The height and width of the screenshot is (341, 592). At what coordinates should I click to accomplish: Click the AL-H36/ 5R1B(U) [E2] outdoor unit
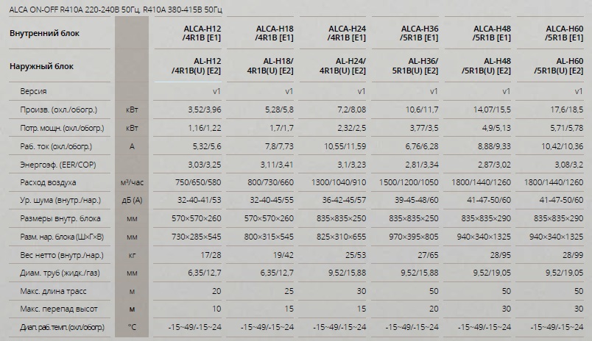tap(415, 66)
